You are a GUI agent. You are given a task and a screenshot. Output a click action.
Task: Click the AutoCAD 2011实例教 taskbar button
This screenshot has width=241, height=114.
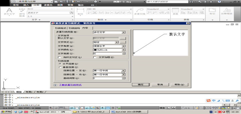129,112
